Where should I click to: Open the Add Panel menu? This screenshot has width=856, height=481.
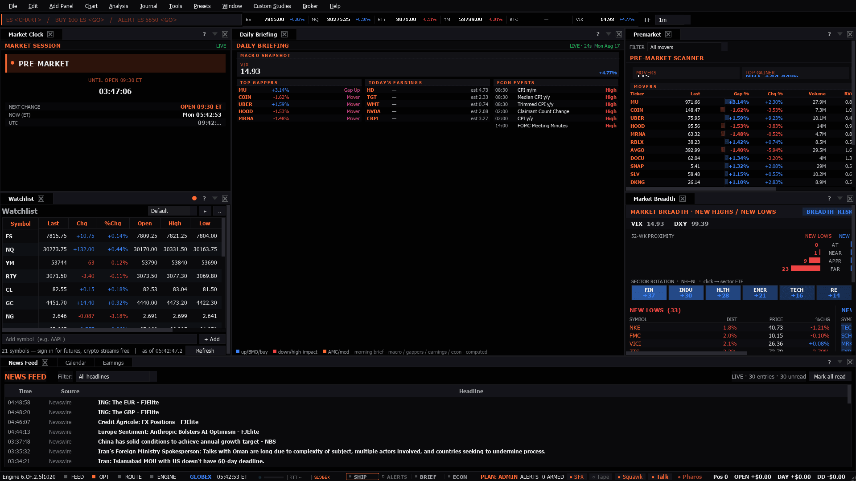click(x=61, y=6)
